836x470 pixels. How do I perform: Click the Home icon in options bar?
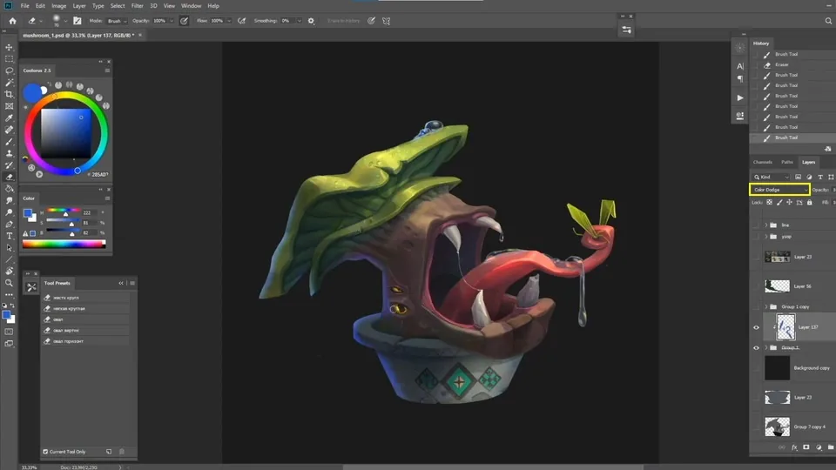click(x=13, y=21)
